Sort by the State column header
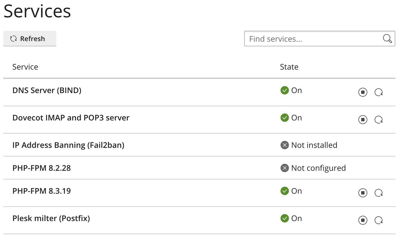Viewport: 397px width, 237px height. pos(289,67)
